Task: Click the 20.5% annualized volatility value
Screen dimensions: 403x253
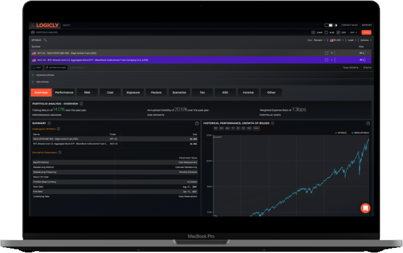Action: click(x=181, y=110)
